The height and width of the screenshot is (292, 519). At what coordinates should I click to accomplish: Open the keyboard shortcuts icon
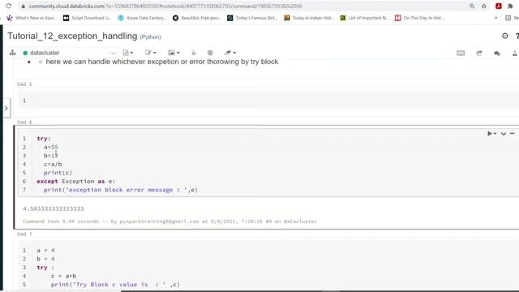tap(461, 53)
